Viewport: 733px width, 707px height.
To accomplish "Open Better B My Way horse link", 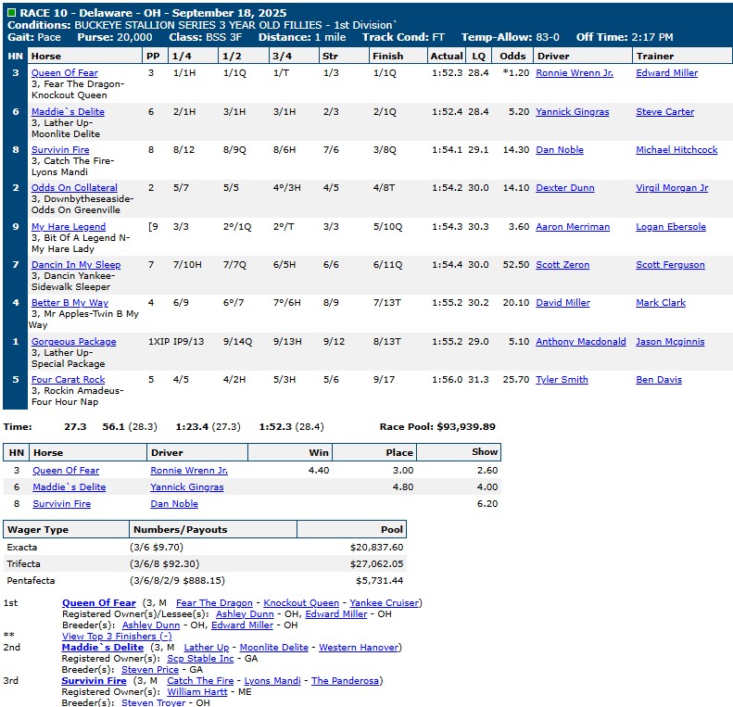I will coord(70,303).
